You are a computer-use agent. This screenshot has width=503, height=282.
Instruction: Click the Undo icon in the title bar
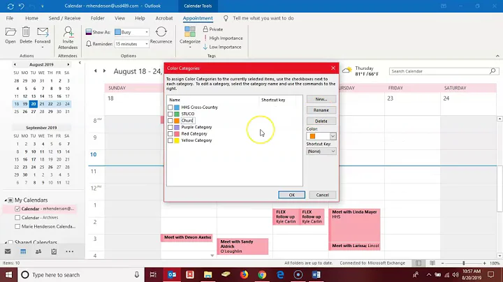point(22,6)
